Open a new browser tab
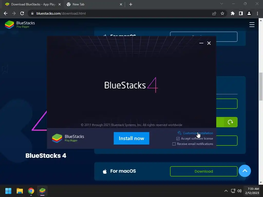263x197 pixels. [x=131, y=4]
